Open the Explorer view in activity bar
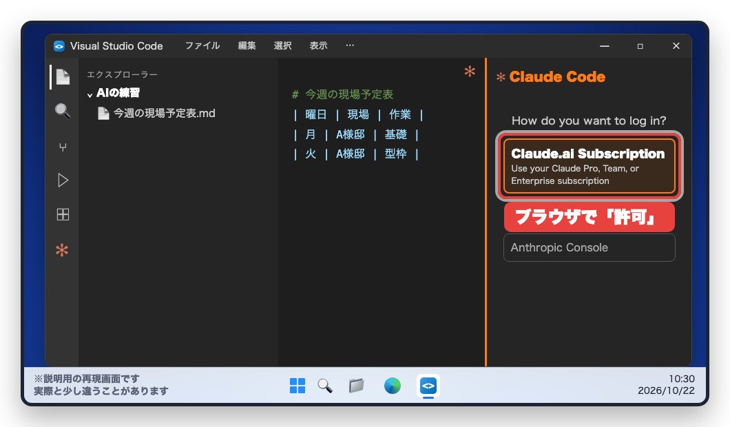The height and width of the screenshot is (427, 730). [x=63, y=77]
